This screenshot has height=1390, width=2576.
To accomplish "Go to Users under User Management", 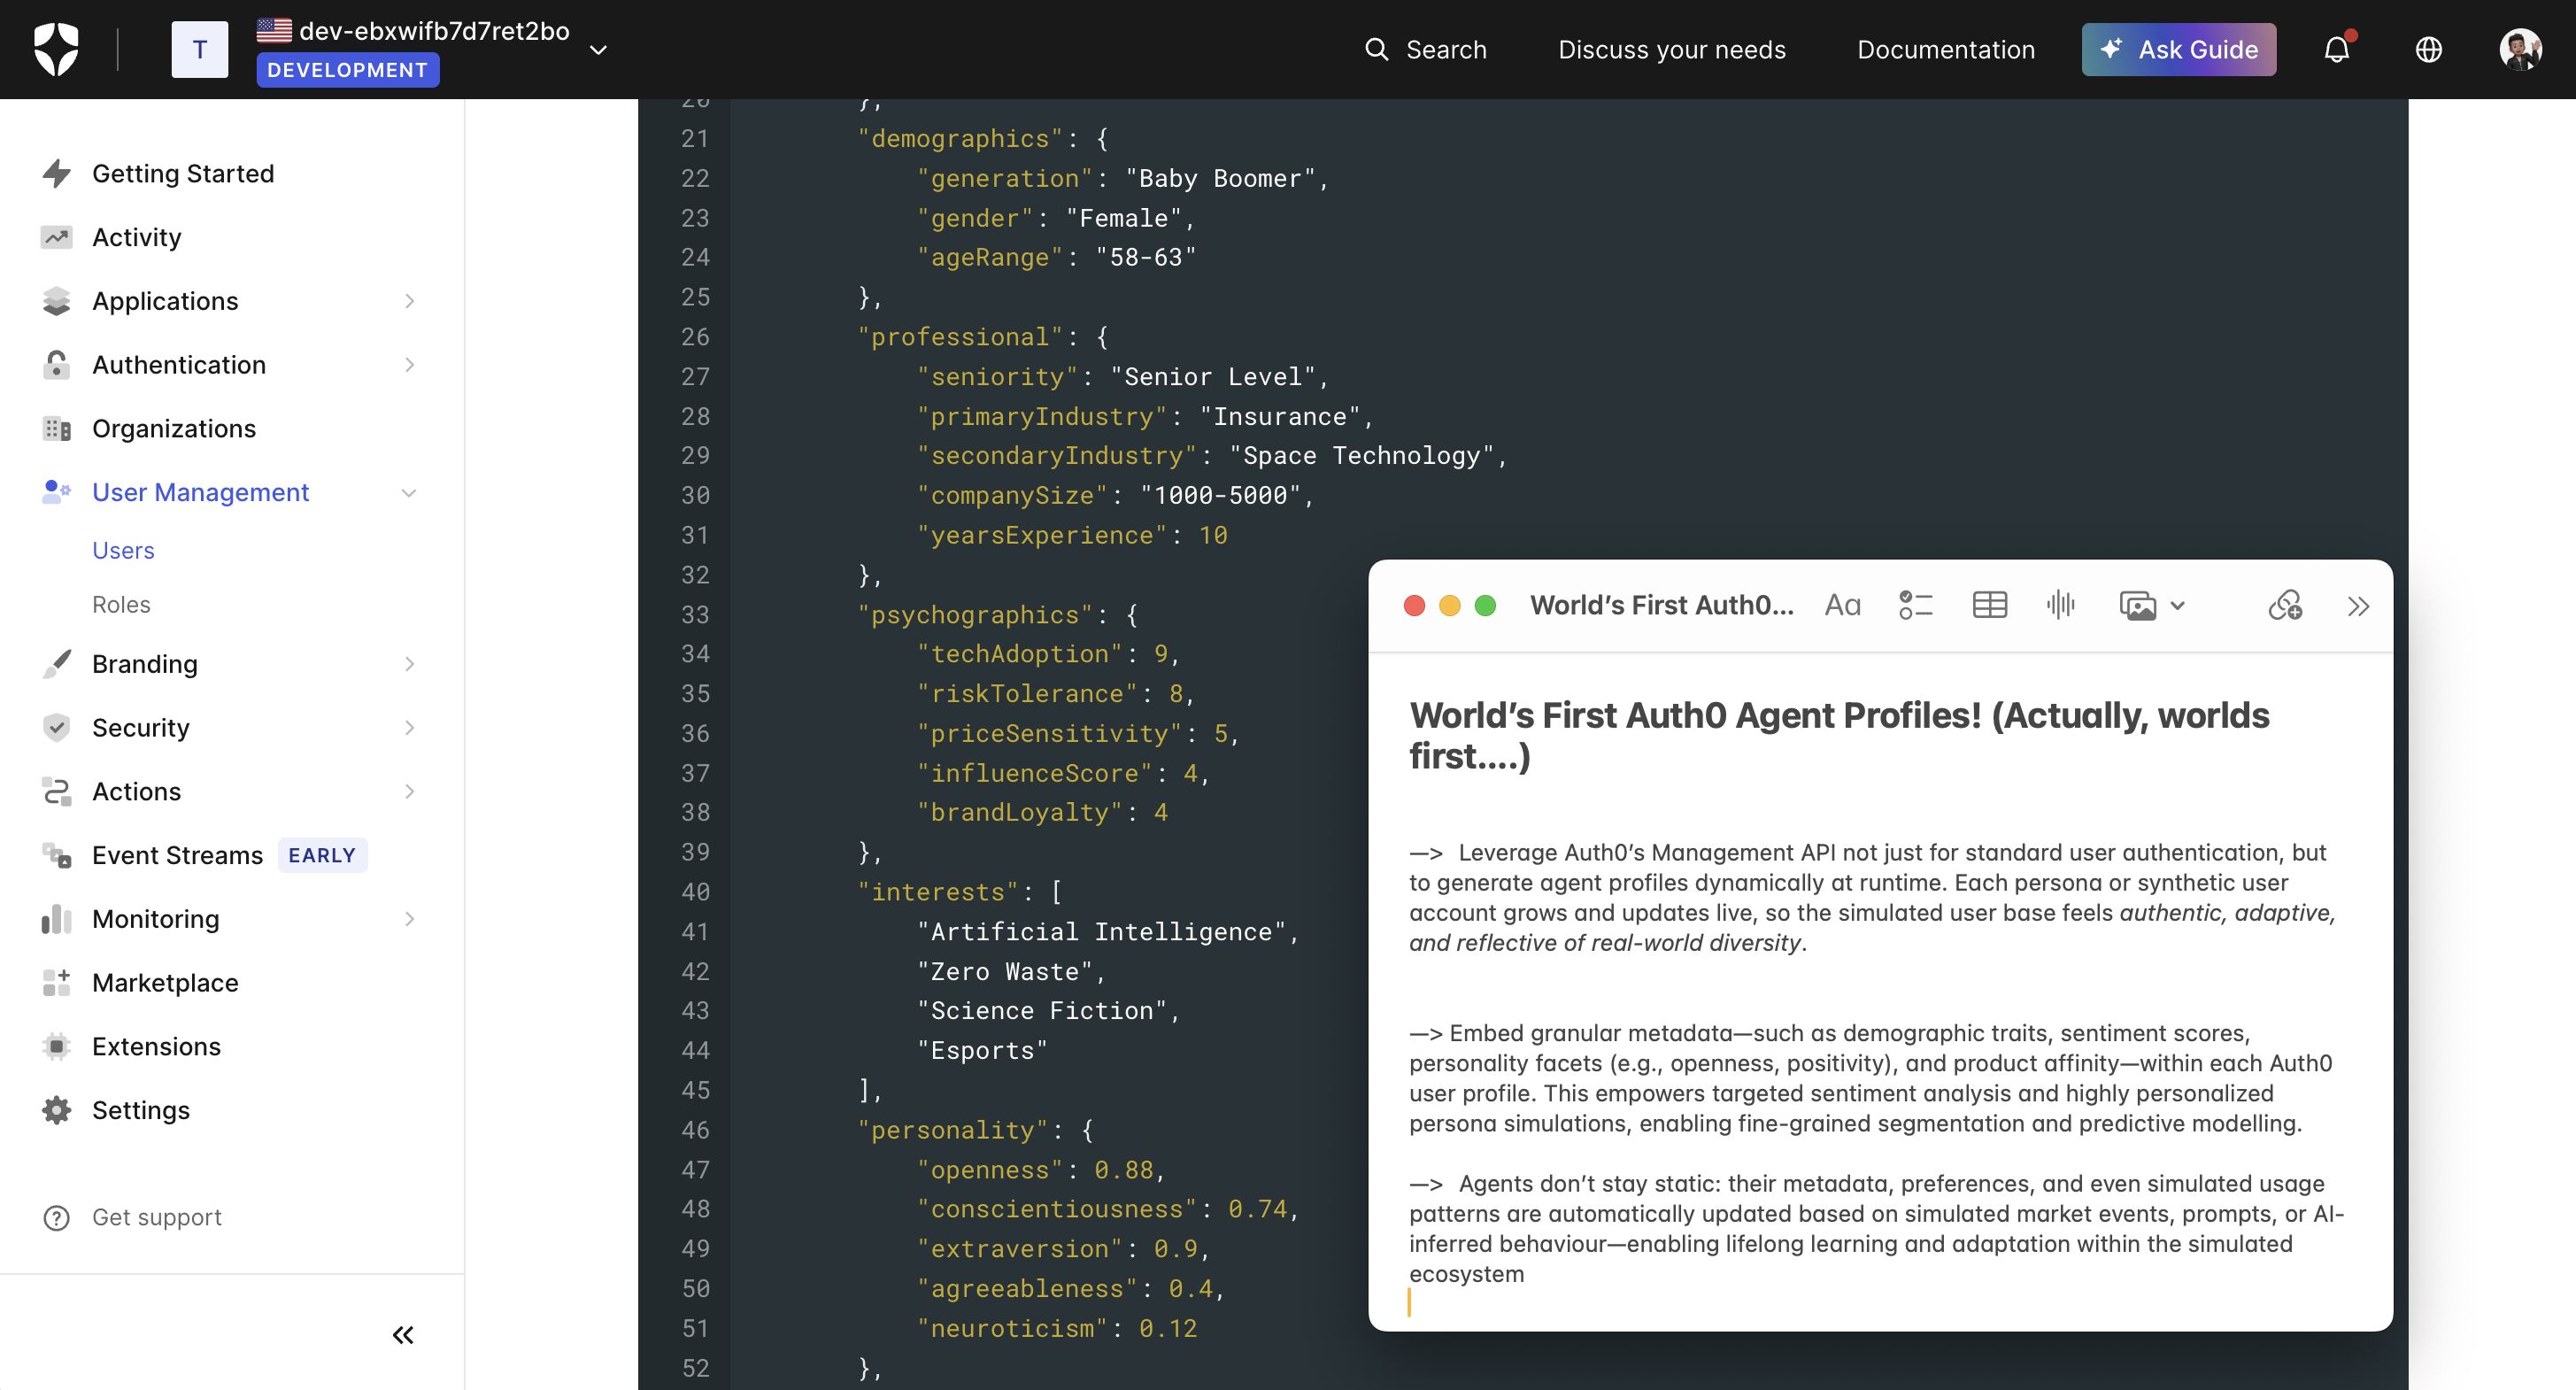I will 123,550.
